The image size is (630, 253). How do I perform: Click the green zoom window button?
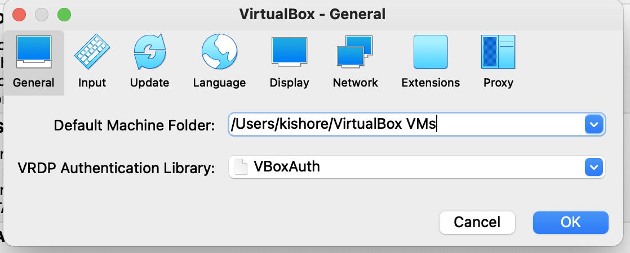coord(64,14)
